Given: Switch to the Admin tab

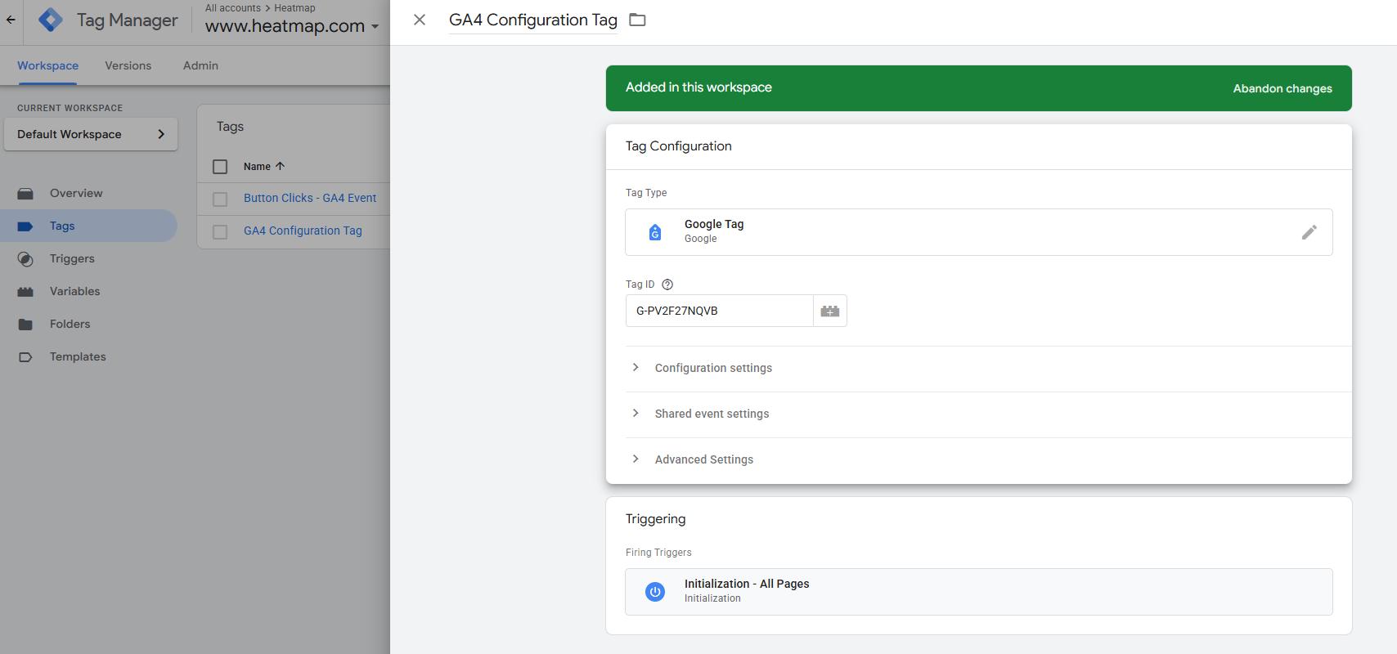Looking at the screenshot, I should [200, 65].
